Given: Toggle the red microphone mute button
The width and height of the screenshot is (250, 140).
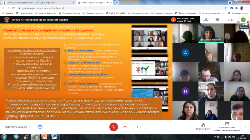Looking at the screenshot, I should (114, 127).
